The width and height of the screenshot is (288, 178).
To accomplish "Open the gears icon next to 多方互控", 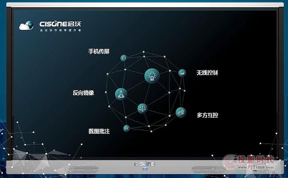I will [181, 112].
